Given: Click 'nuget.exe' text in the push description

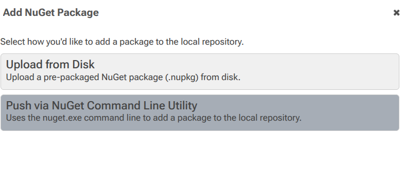Looking at the screenshot, I should tap(62, 118).
